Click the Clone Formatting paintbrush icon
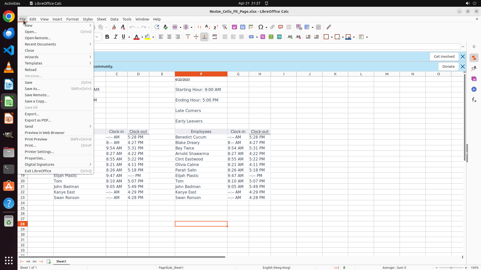Screen dimensions: 481x270 coord(114,27)
